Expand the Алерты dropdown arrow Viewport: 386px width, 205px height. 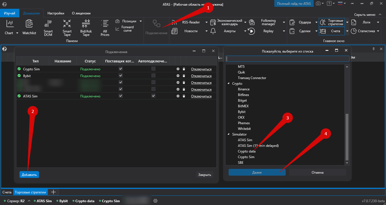245,31
